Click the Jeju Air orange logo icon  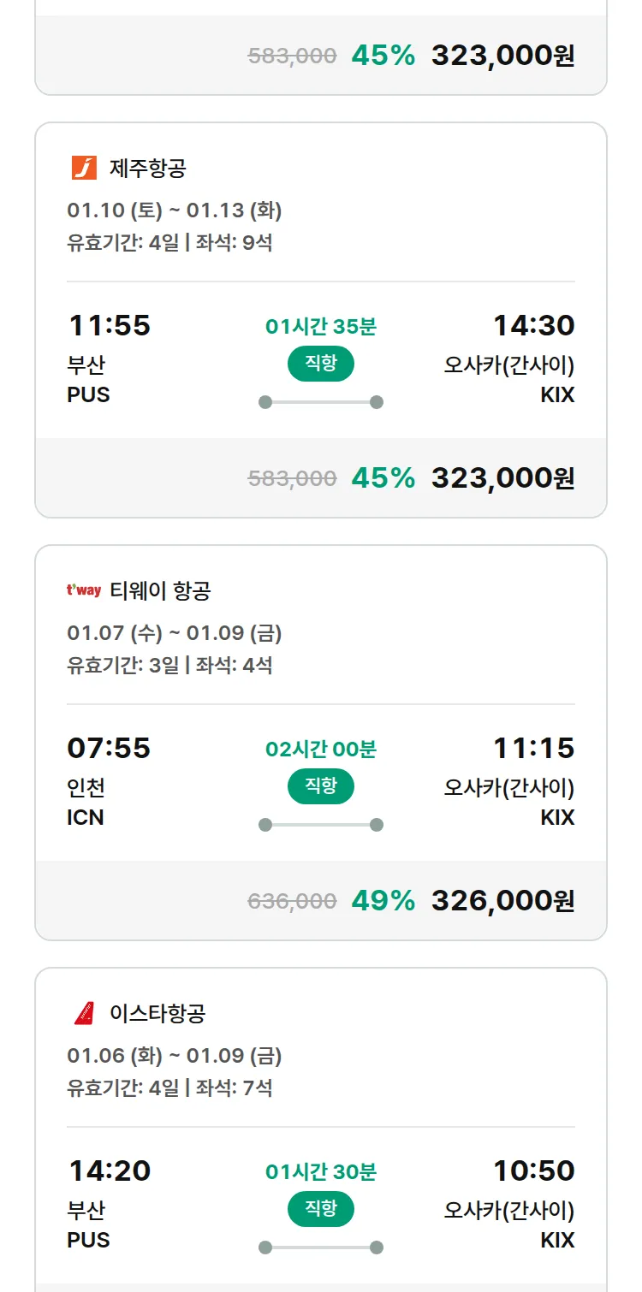click(84, 168)
